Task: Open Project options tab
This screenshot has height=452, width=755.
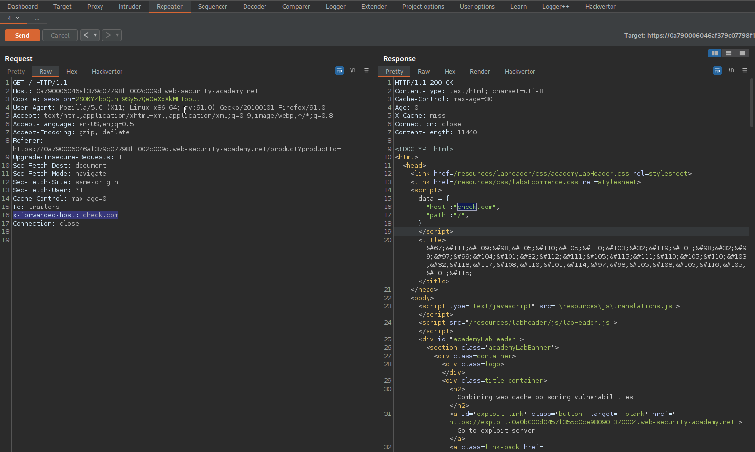Action: point(423,7)
